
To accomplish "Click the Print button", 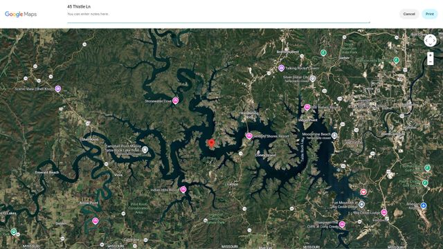I will coord(429,14).
